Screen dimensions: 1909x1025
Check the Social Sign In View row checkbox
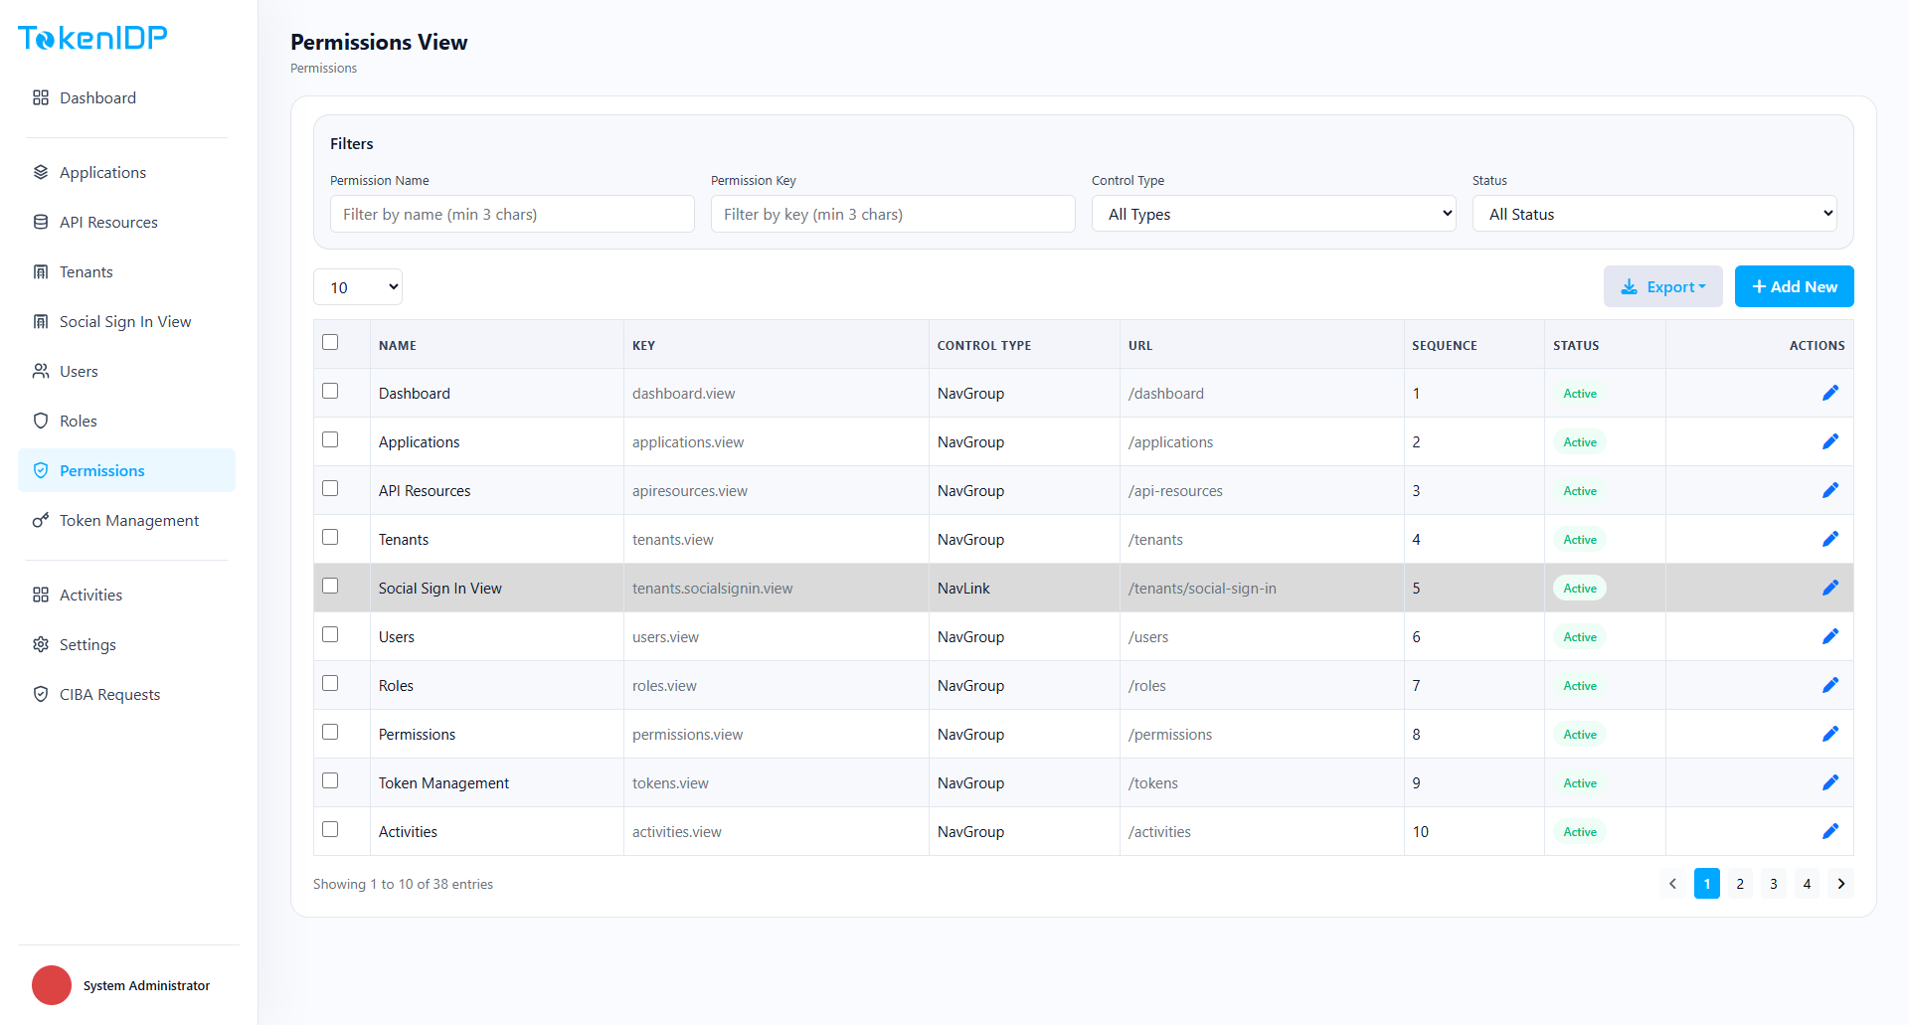click(330, 586)
